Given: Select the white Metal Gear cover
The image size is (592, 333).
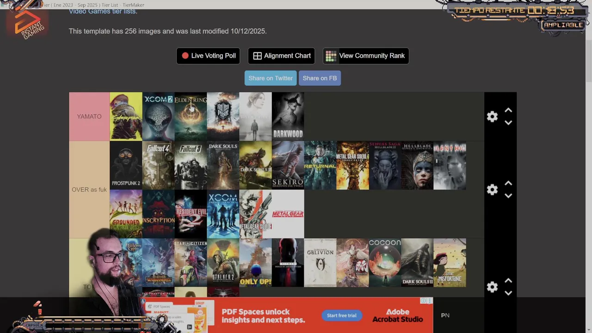Looking at the screenshot, I should point(288,214).
